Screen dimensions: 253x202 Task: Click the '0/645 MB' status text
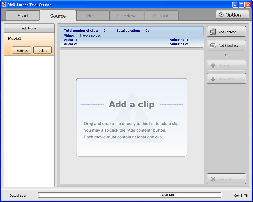tap(241, 196)
